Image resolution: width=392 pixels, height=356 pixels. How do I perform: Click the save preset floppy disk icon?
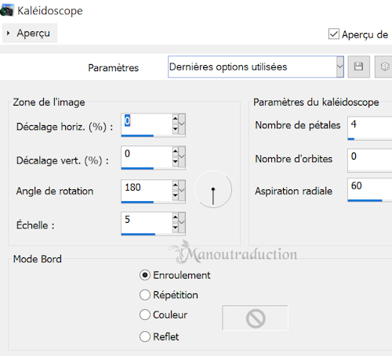tap(358, 67)
